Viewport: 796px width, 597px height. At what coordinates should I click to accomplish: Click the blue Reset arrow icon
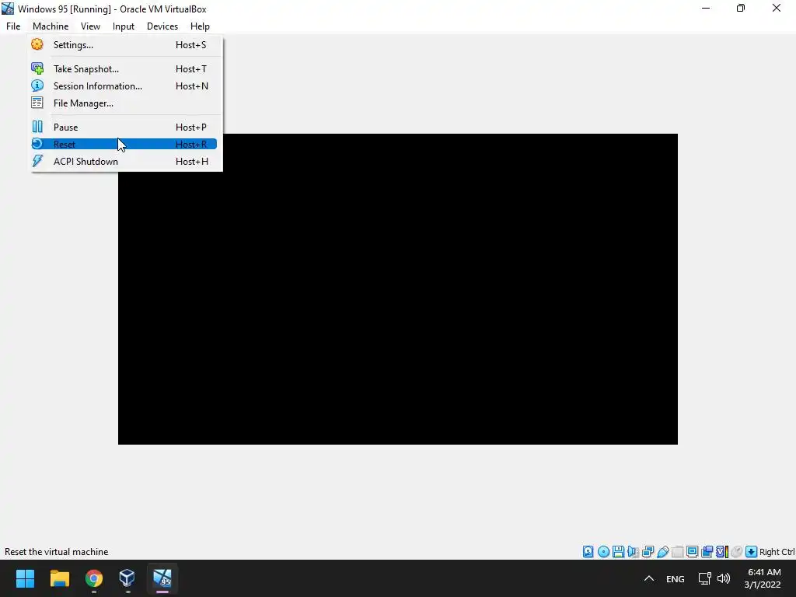click(37, 144)
